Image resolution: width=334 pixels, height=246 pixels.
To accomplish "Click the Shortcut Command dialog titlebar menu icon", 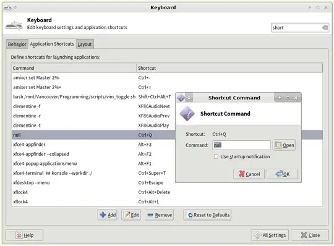I will 181,98.
